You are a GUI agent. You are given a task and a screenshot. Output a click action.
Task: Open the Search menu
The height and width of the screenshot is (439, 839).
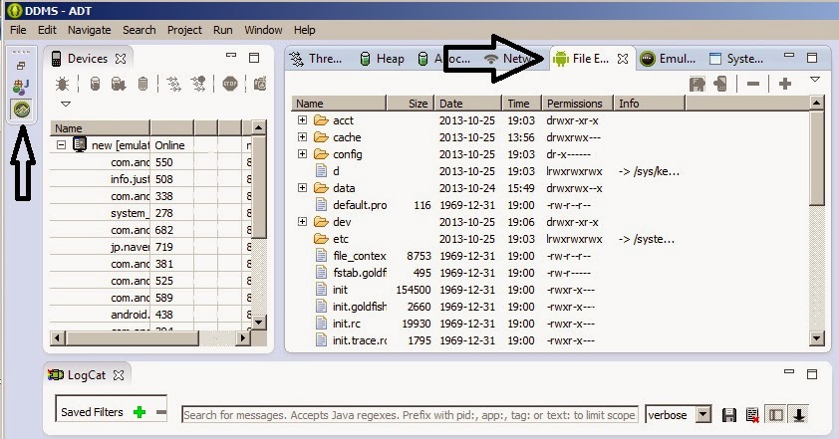click(140, 30)
